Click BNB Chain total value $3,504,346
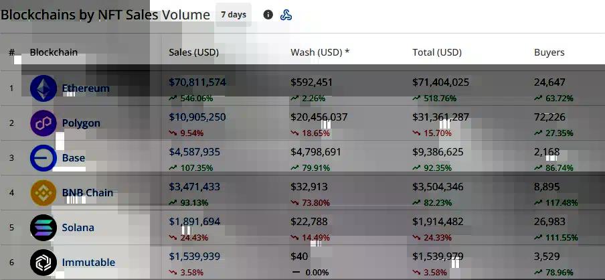 (x=438, y=186)
